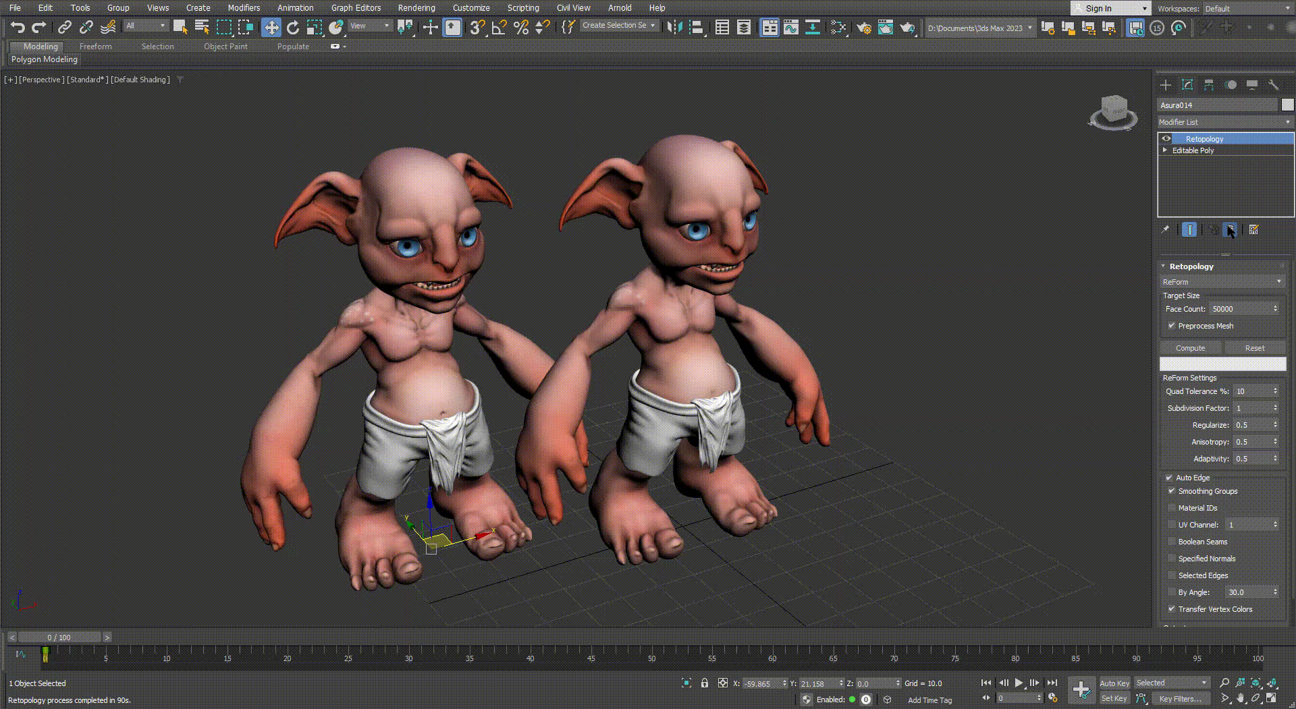Disable Transfer Vertex Colors checkbox
Screen dimensions: 1296x709
coord(1172,609)
